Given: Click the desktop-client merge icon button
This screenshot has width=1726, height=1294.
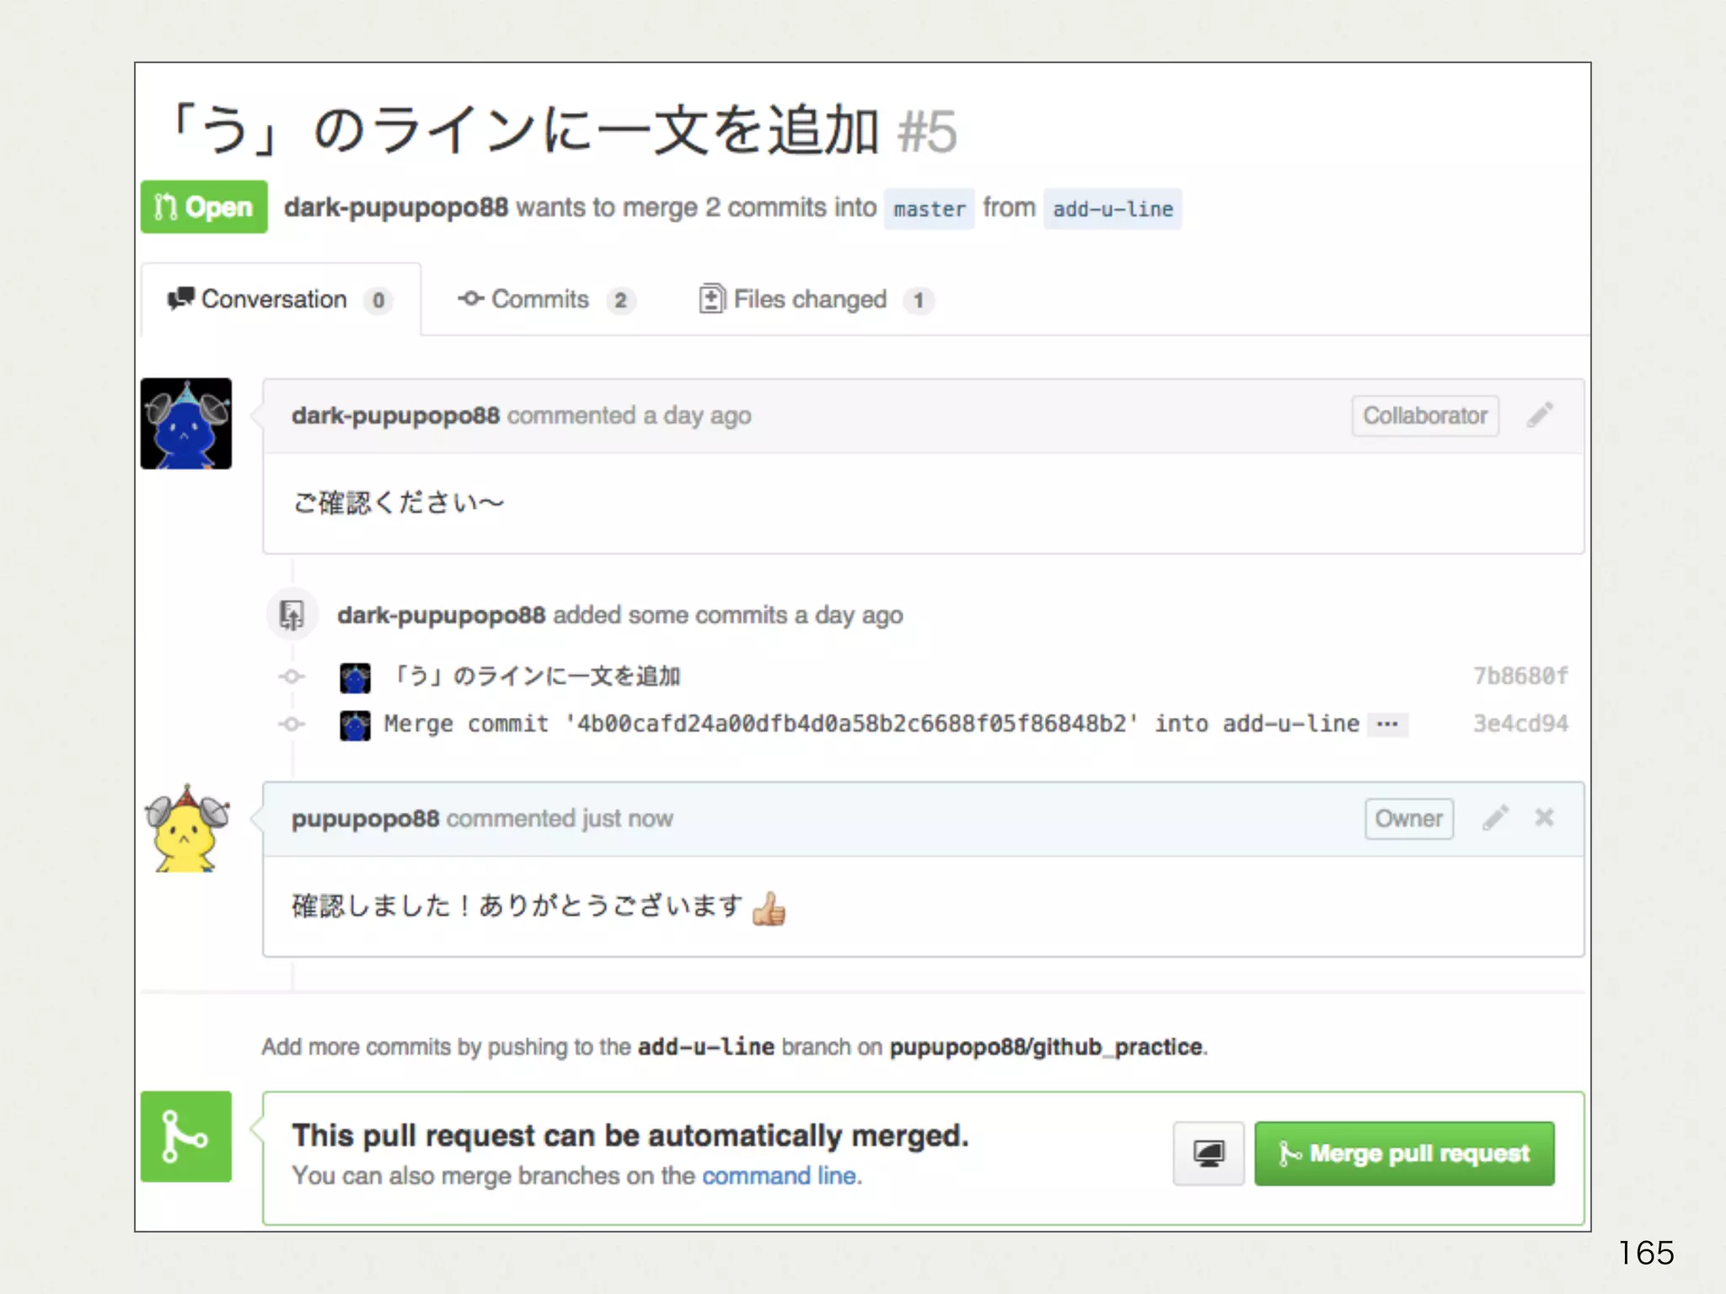Looking at the screenshot, I should pyautogui.click(x=1208, y=1153).
